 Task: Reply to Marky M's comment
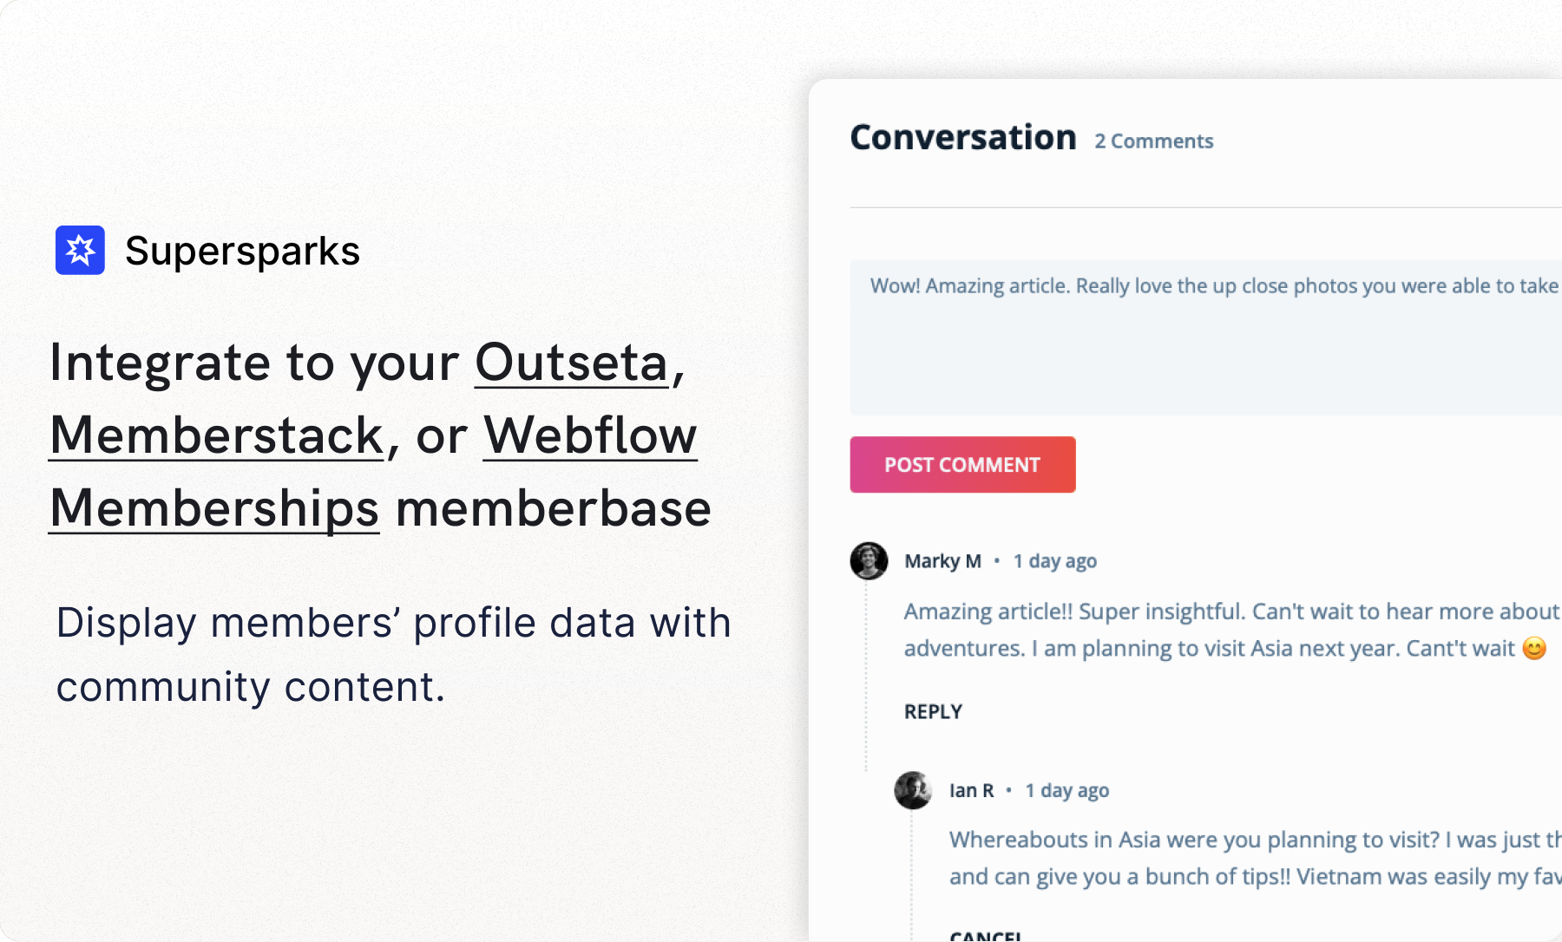933,712
